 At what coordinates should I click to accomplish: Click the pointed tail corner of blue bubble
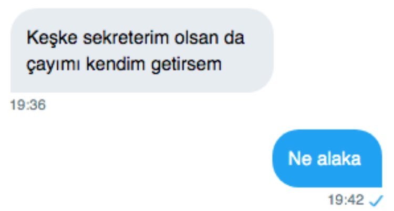coord(379,184)
